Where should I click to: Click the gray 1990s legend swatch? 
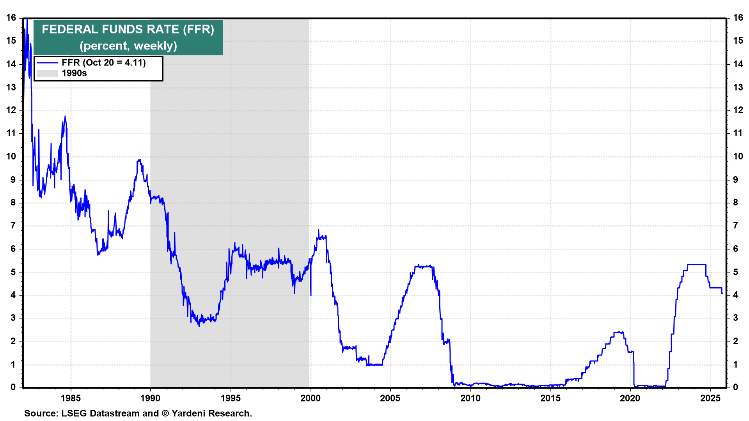coord(47,73)
